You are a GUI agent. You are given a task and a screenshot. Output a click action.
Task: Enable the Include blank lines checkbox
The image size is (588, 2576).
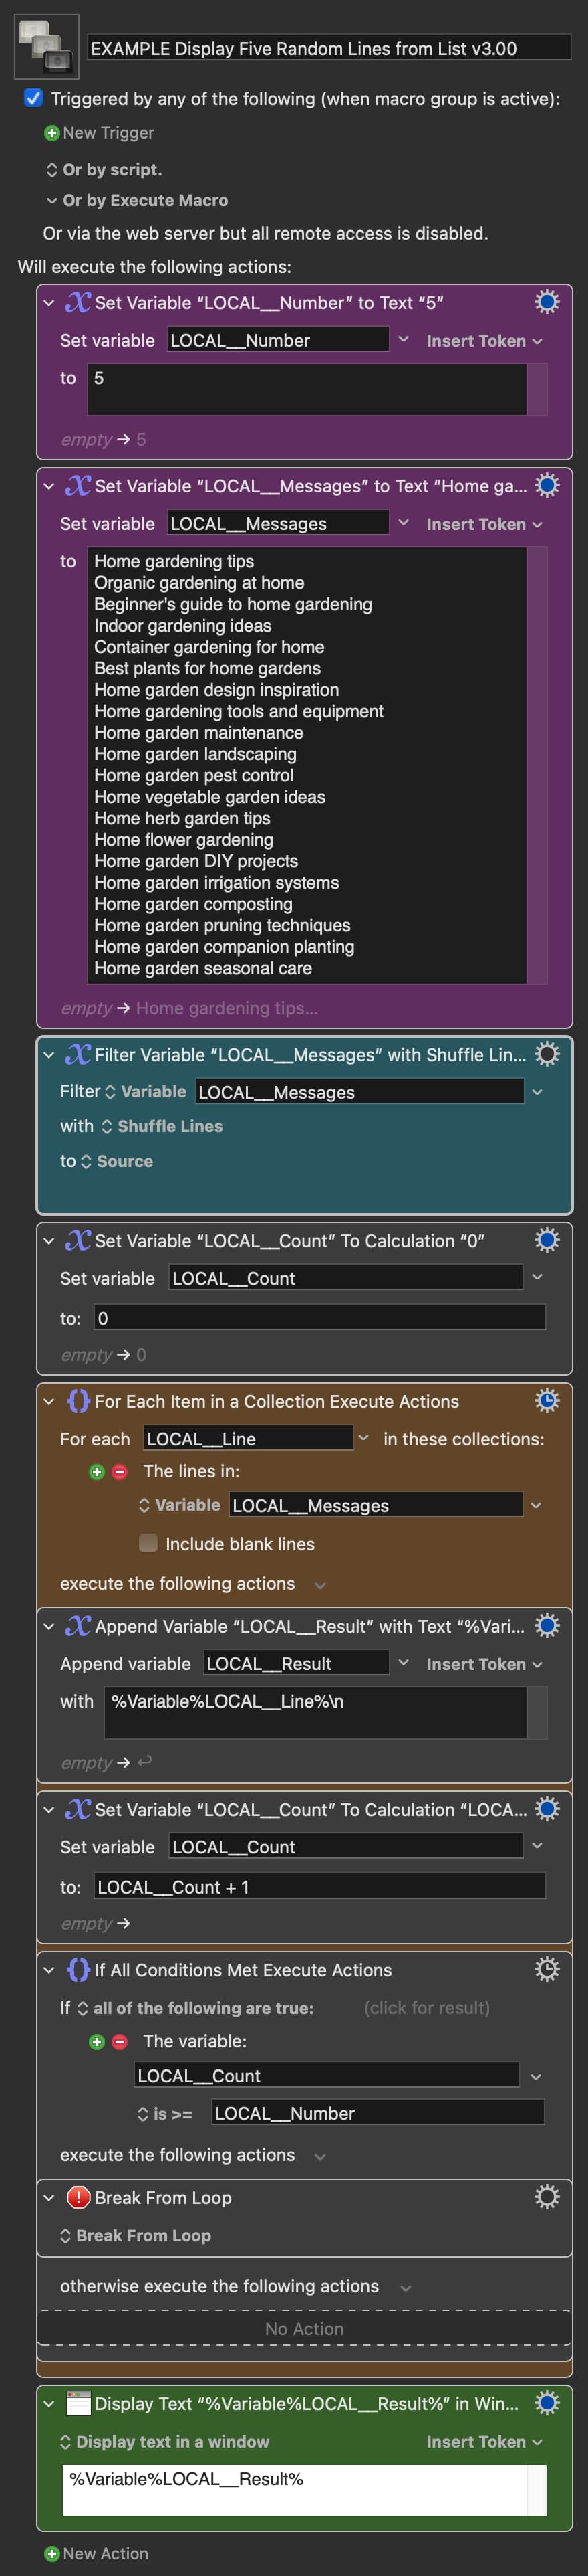pos(149,1543)
